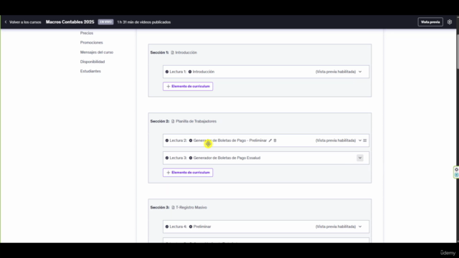Expand Lectura 4 Preliminar chevron
This screenshot has height=258, width=459.
click(x=360, y=226)
